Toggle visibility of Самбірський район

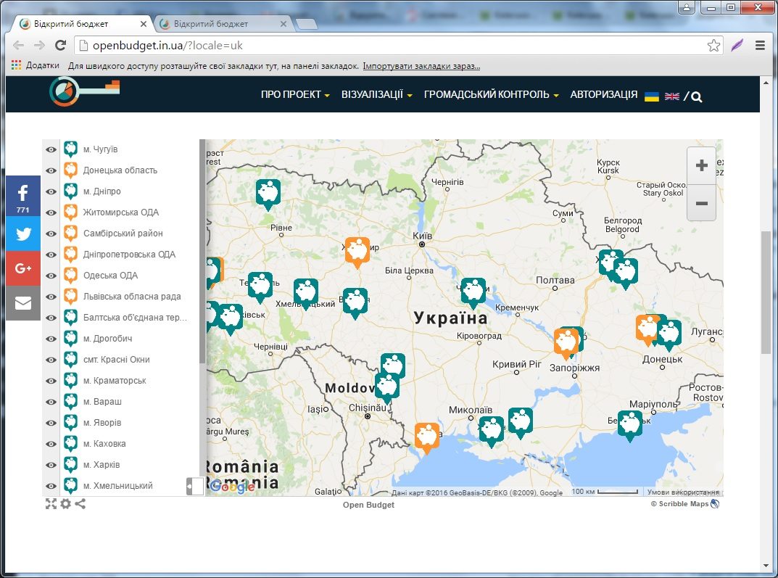click(51, 234)
